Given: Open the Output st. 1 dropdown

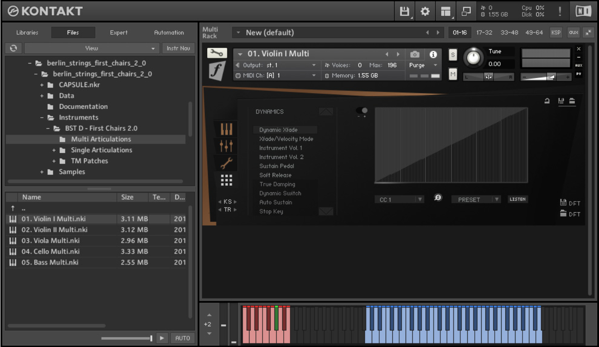Looking at the screenshot, I should [x=276, y=65].
